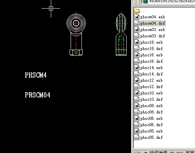
Task: Open the parent folder '..' entry
Action: coord(139,11)
